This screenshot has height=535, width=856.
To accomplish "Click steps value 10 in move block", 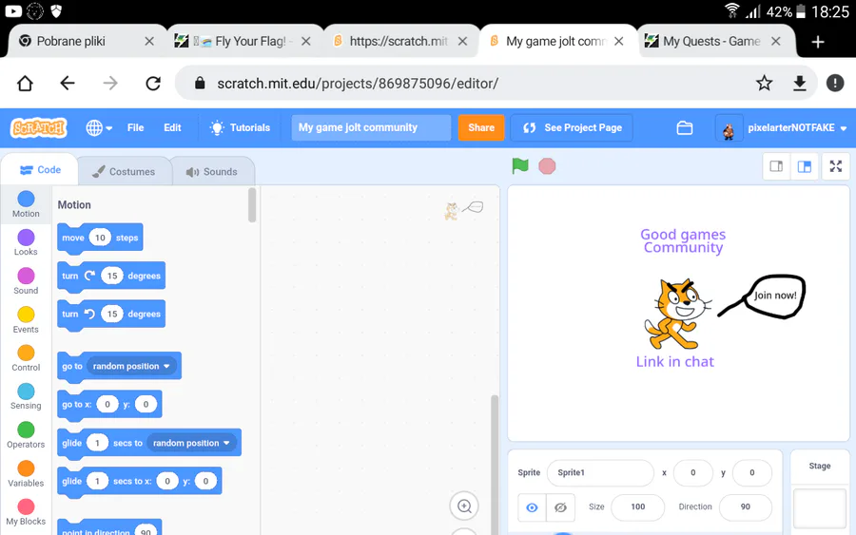I will (x=100, y=238).
